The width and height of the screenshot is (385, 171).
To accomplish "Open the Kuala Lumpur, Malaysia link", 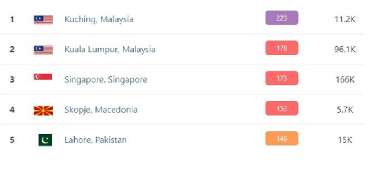I will pyautogui.click(x=110, y=50).
